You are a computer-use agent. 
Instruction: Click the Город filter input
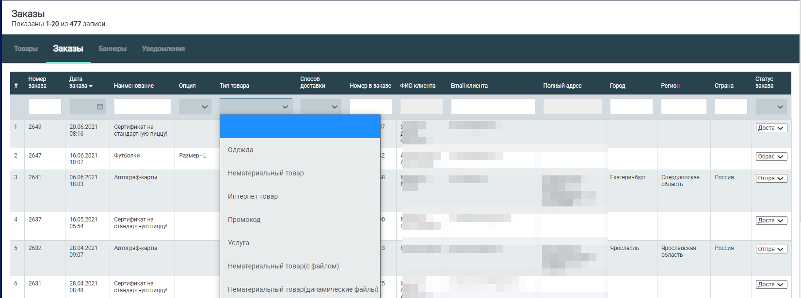click(631, 107)
